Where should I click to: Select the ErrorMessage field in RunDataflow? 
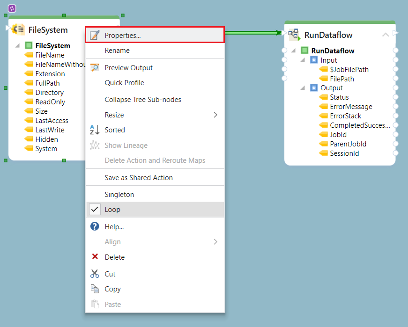351,107
